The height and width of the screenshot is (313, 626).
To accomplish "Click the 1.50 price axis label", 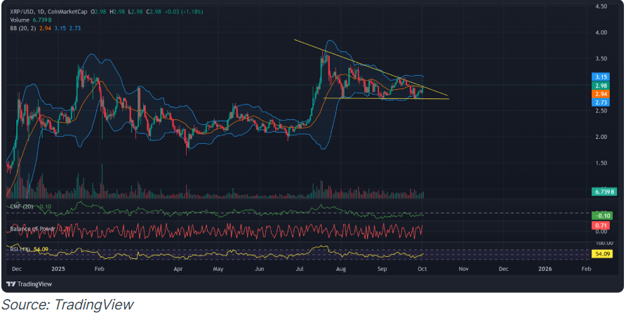I will (x=601, y=164).
